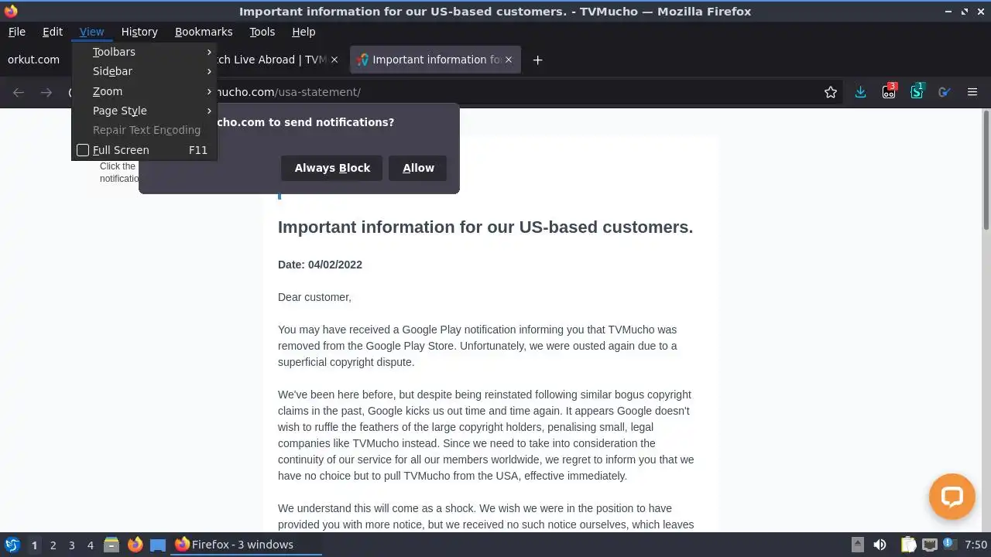
Task: Launch Firefox from the taskbar quick launcher
Action: pyautogui.click(x=135, y=545)
